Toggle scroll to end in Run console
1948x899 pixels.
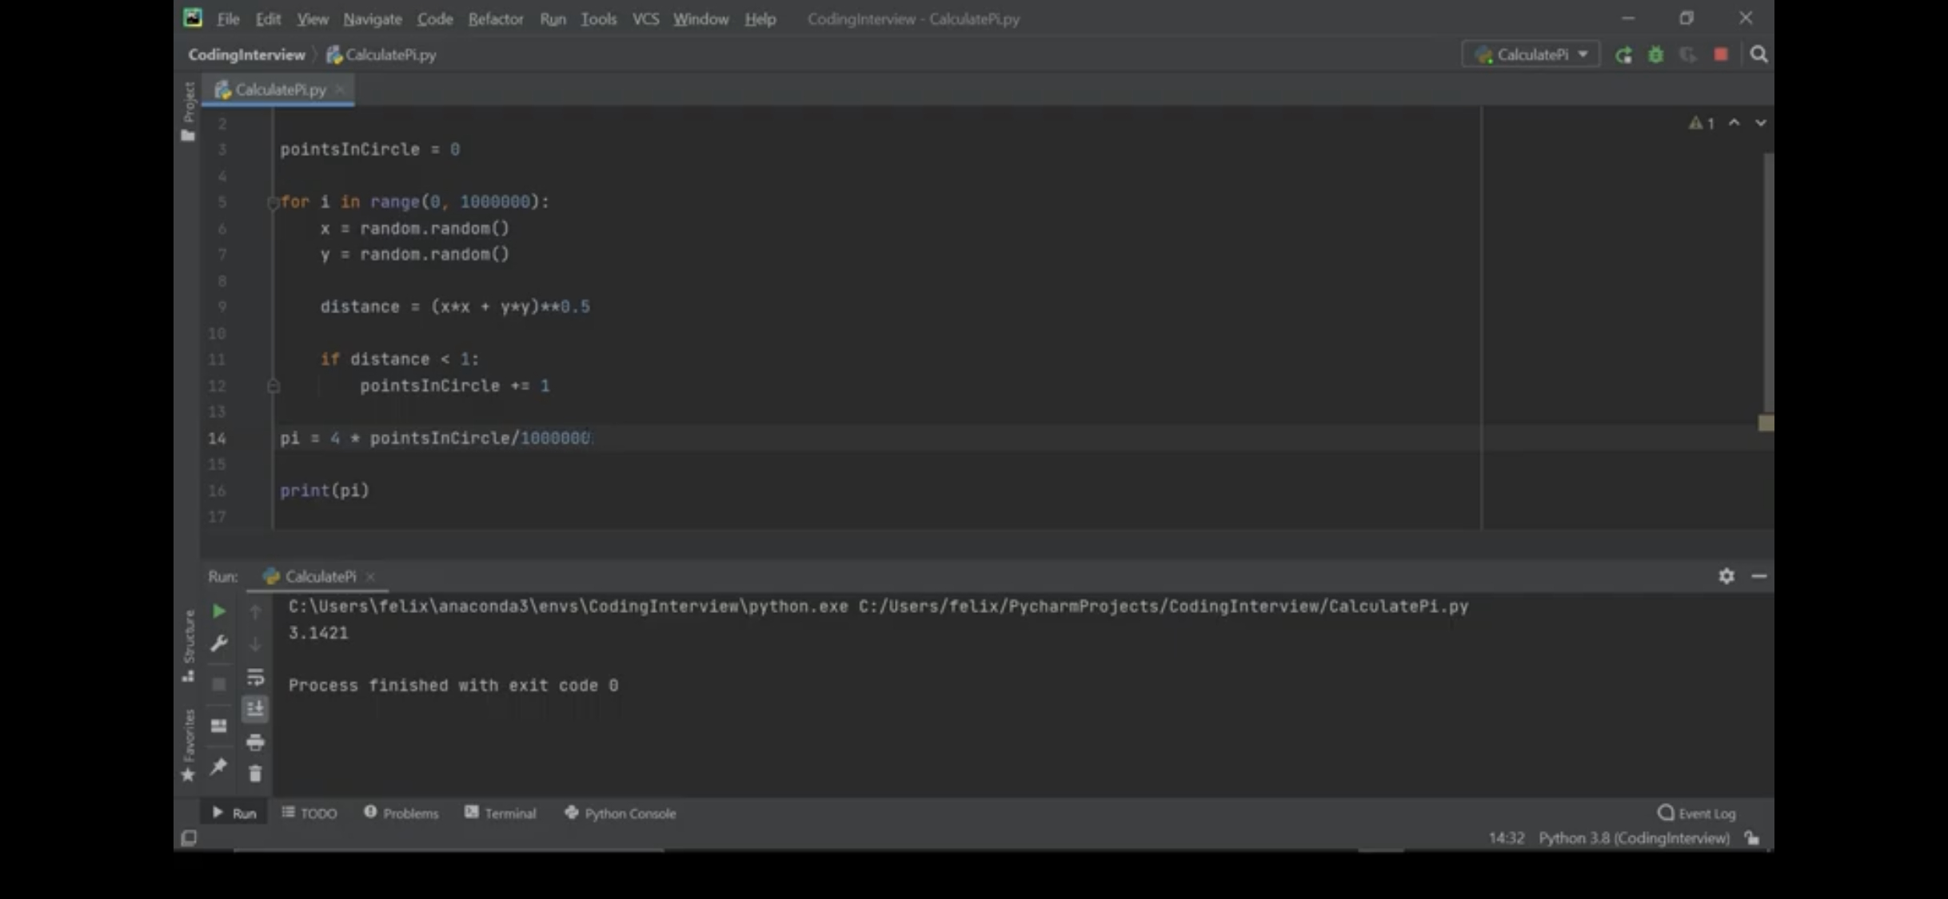click(255, 709)
